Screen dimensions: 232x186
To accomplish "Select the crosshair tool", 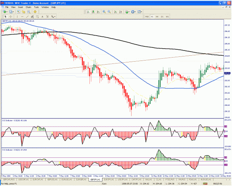I will [x=11, y=17].
